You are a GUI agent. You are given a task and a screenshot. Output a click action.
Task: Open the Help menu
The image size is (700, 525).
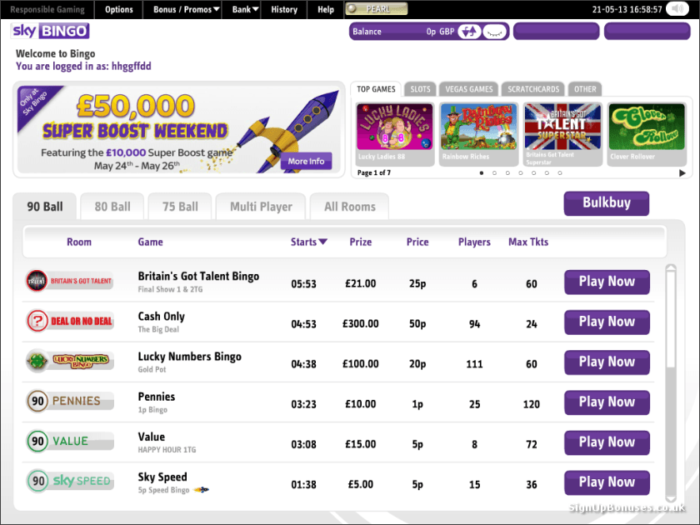coord(326,9)
